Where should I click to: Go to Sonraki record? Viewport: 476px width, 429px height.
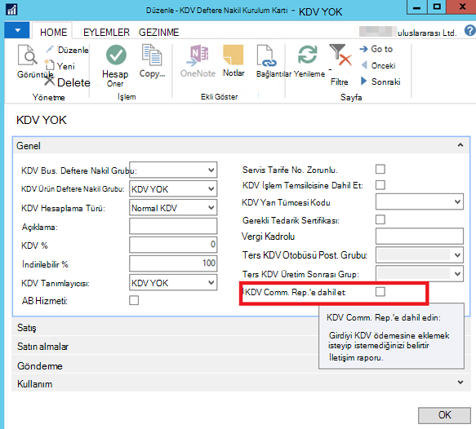pos(386,82)
